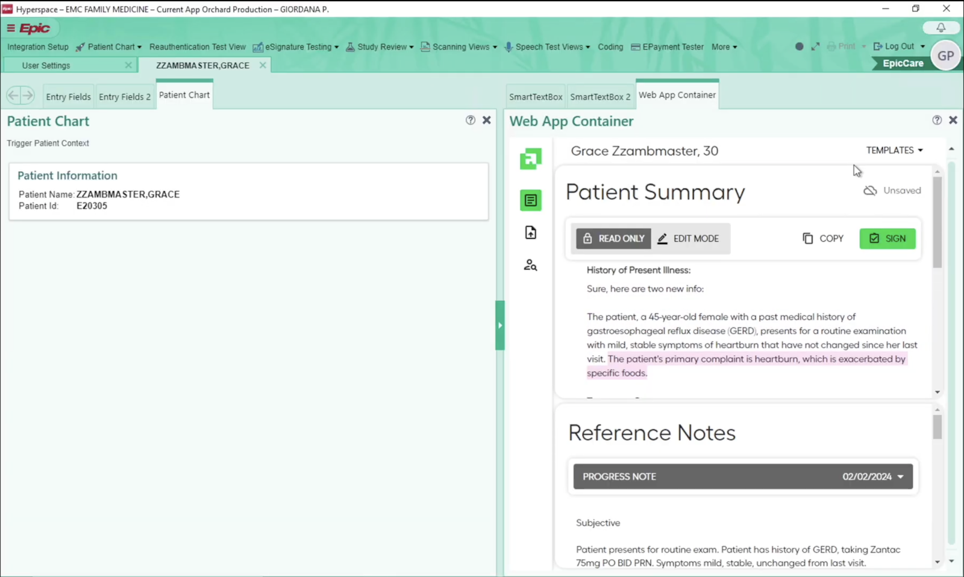
Task: Collapse the left panel via splitter arrow
Action: coord(499,326)
